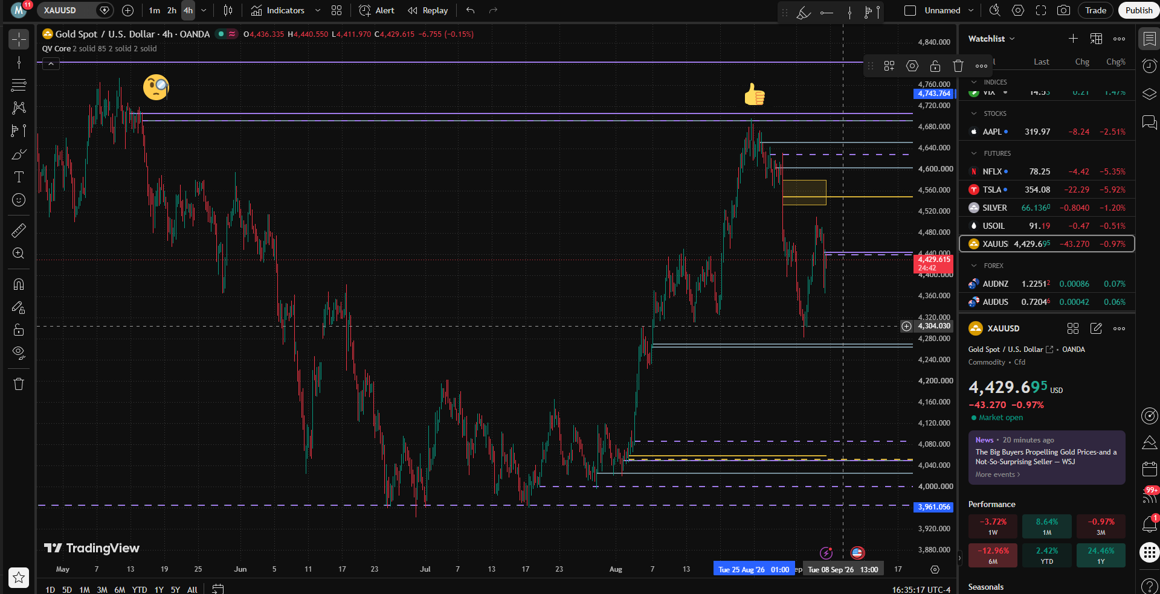
Task: Toggle magnet mode for drawings
Action: click(x=19, y=284)
